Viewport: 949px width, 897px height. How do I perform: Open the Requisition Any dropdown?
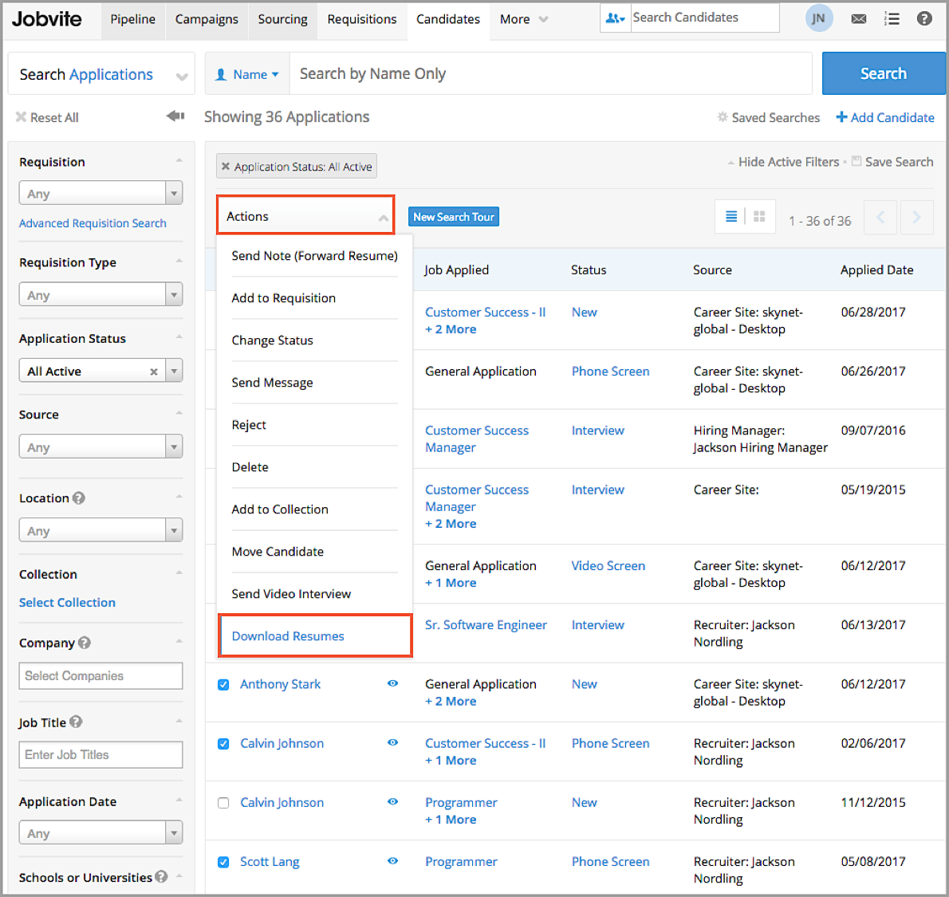[x=100, y=193]
